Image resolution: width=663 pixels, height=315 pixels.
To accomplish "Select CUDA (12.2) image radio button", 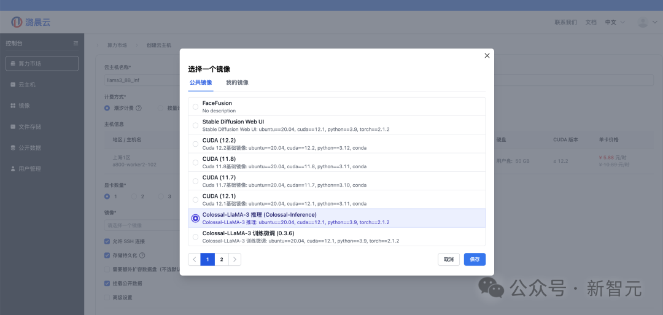I will click(x=195, y=144).
